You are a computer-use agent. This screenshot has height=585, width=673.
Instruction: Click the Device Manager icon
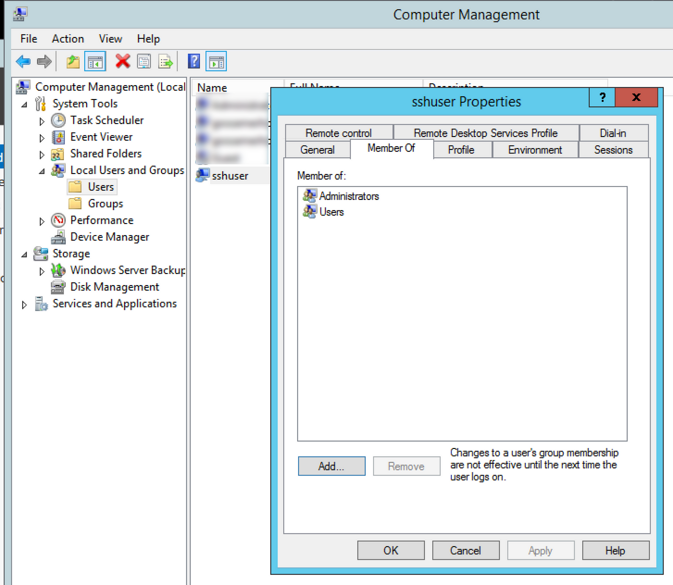pyautogui.click(x=58, y=237)
